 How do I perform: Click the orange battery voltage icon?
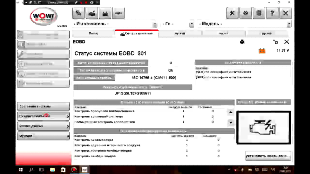pyautogui.click(x=262, y=51)
